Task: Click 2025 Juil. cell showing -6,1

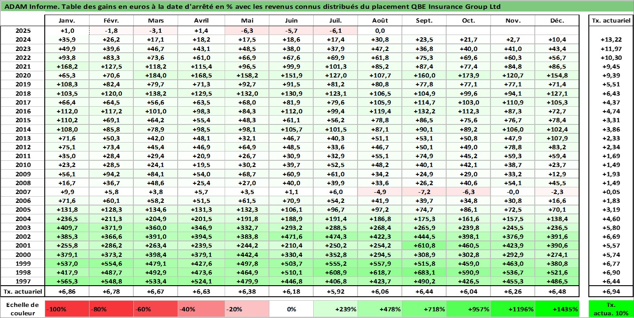Action: 335,31
